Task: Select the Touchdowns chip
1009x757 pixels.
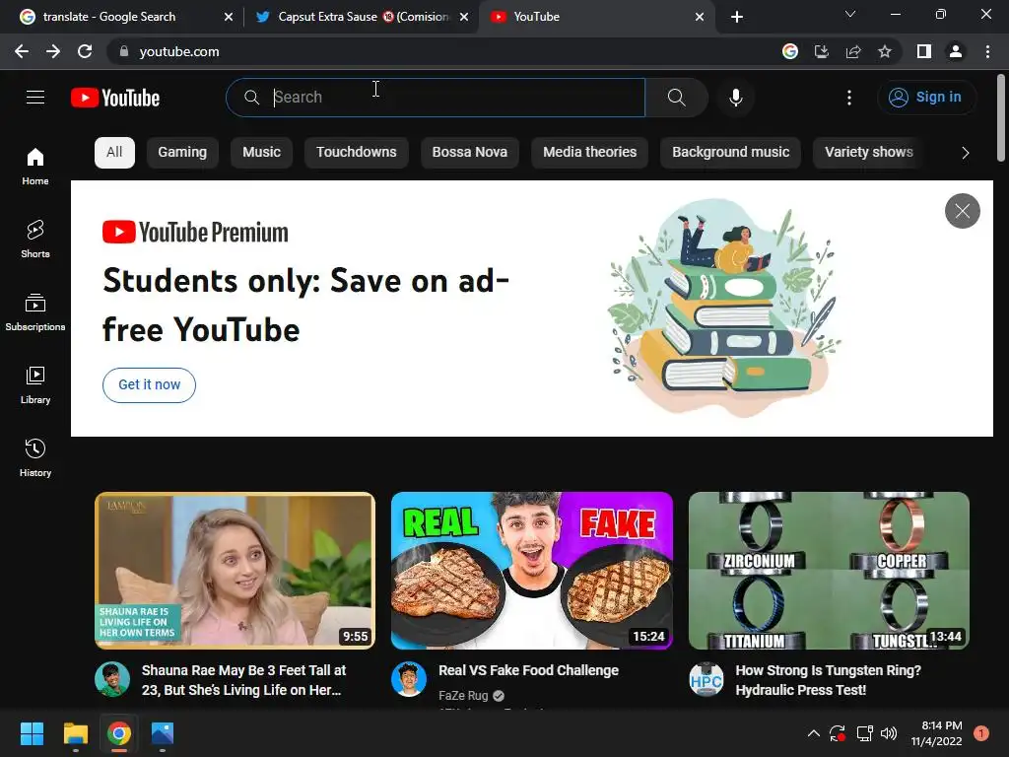Action: click(x=357, y=153)
